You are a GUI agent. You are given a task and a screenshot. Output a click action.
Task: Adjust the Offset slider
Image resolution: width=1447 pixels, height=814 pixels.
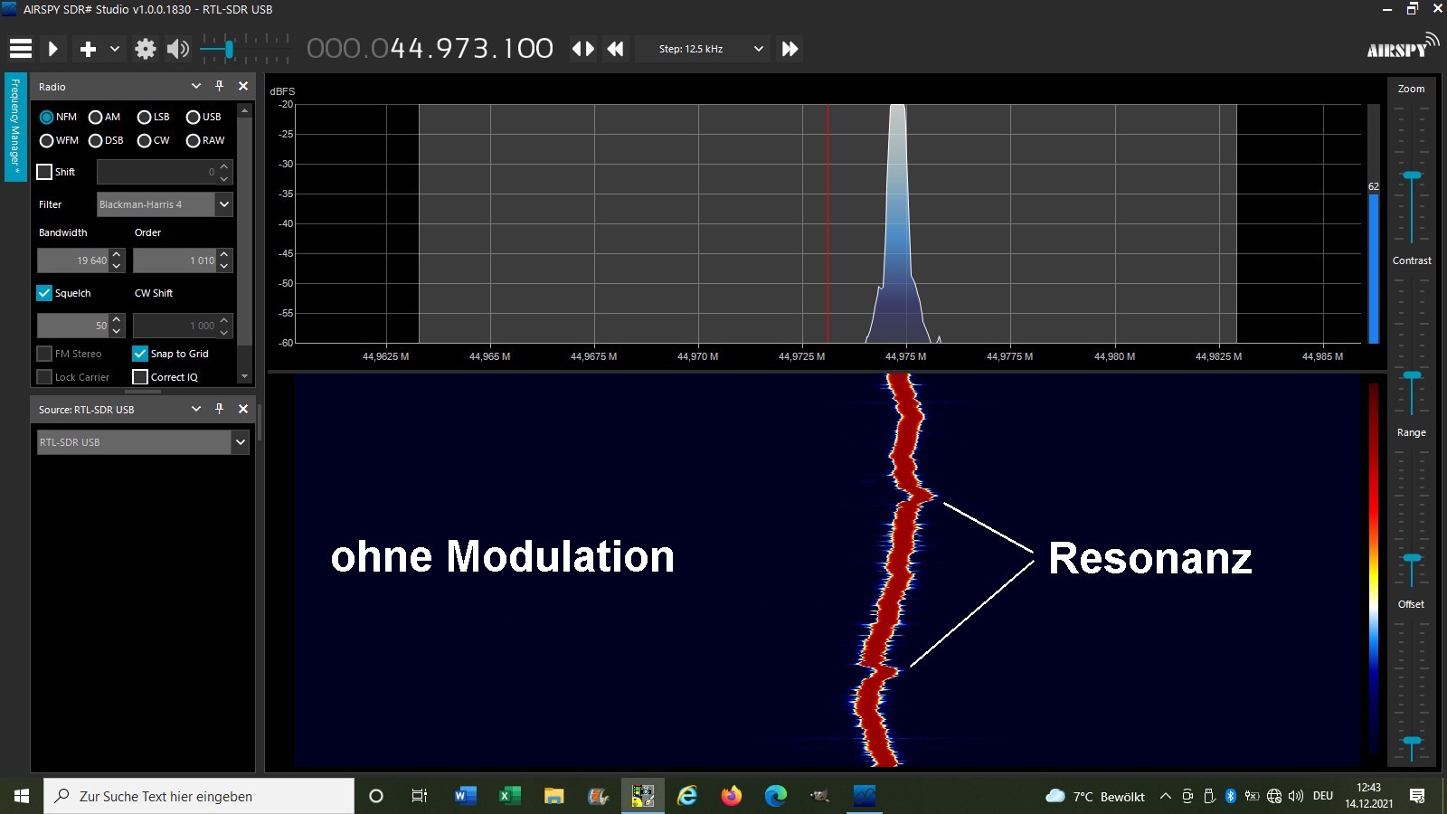point(1412,742)
